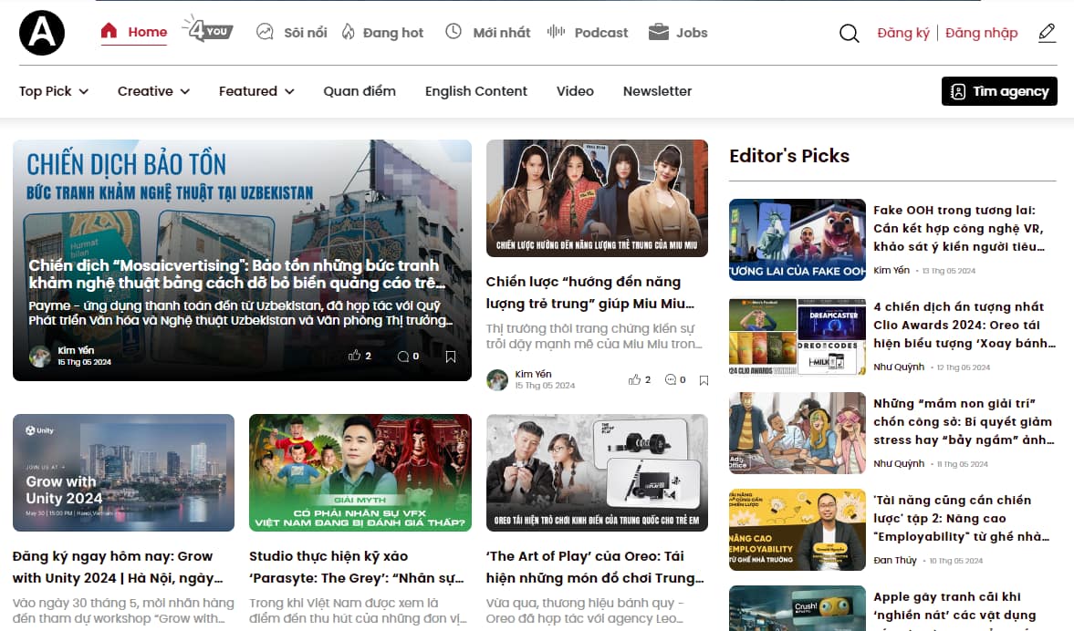Image resolution: width=1074 pixels, height=631 pixels.
Task: Open the Miu Miu 'hướng đến năng lượng trẻ trung' headline
Action: (589, 292)
